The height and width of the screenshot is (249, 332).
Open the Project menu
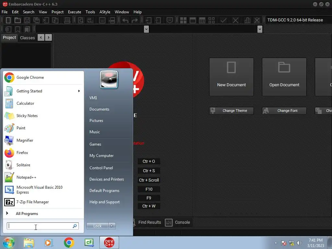tap(57, 12)
